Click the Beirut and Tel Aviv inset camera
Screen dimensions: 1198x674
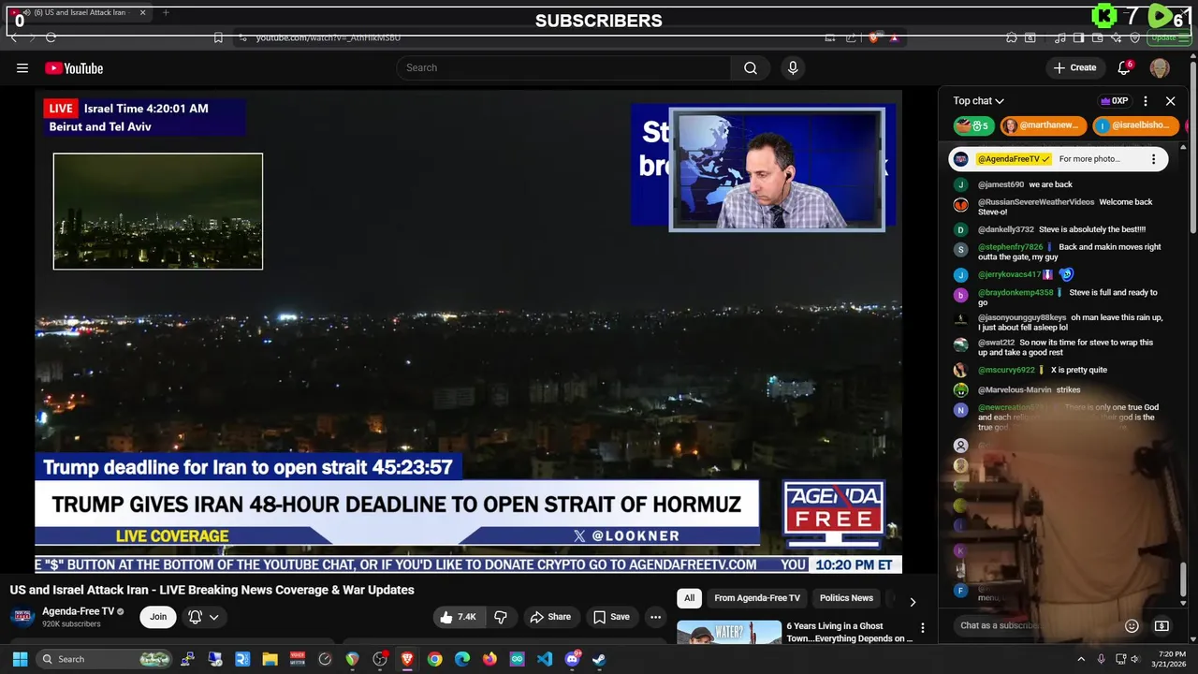click(x=158, y=212)
